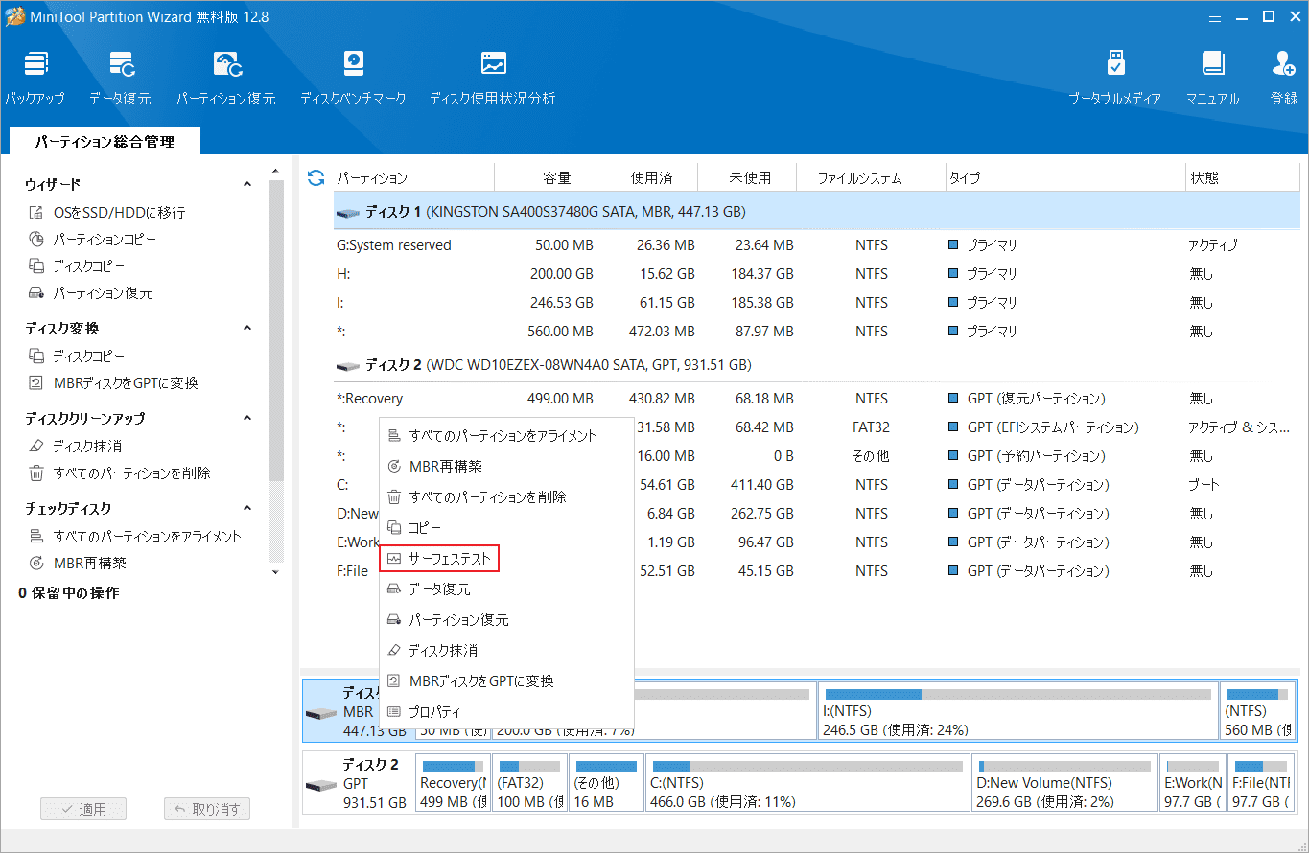Image resolution: width=1309 pixels, height=853 pixels.
Task: Select ディスク 2 GPT in disk map
Action: pyautogui.click(x=358, y=783)
